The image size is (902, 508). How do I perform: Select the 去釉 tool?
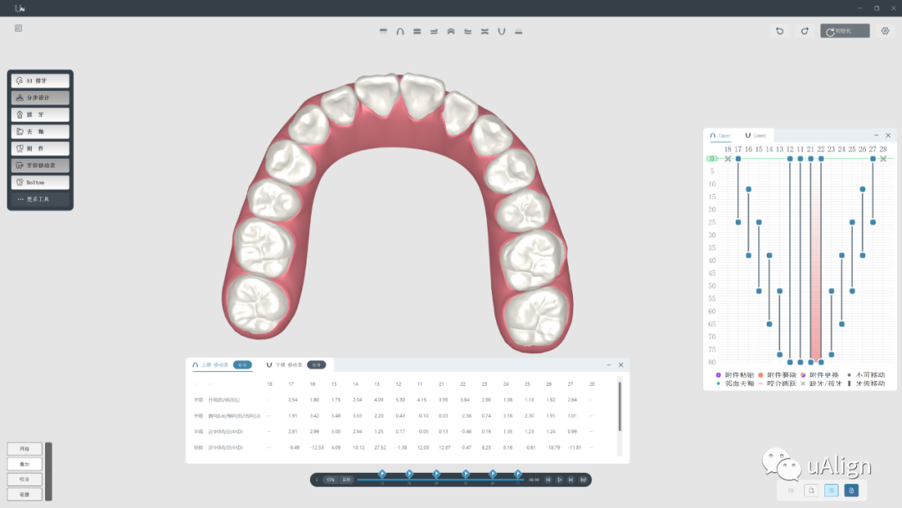40,132
